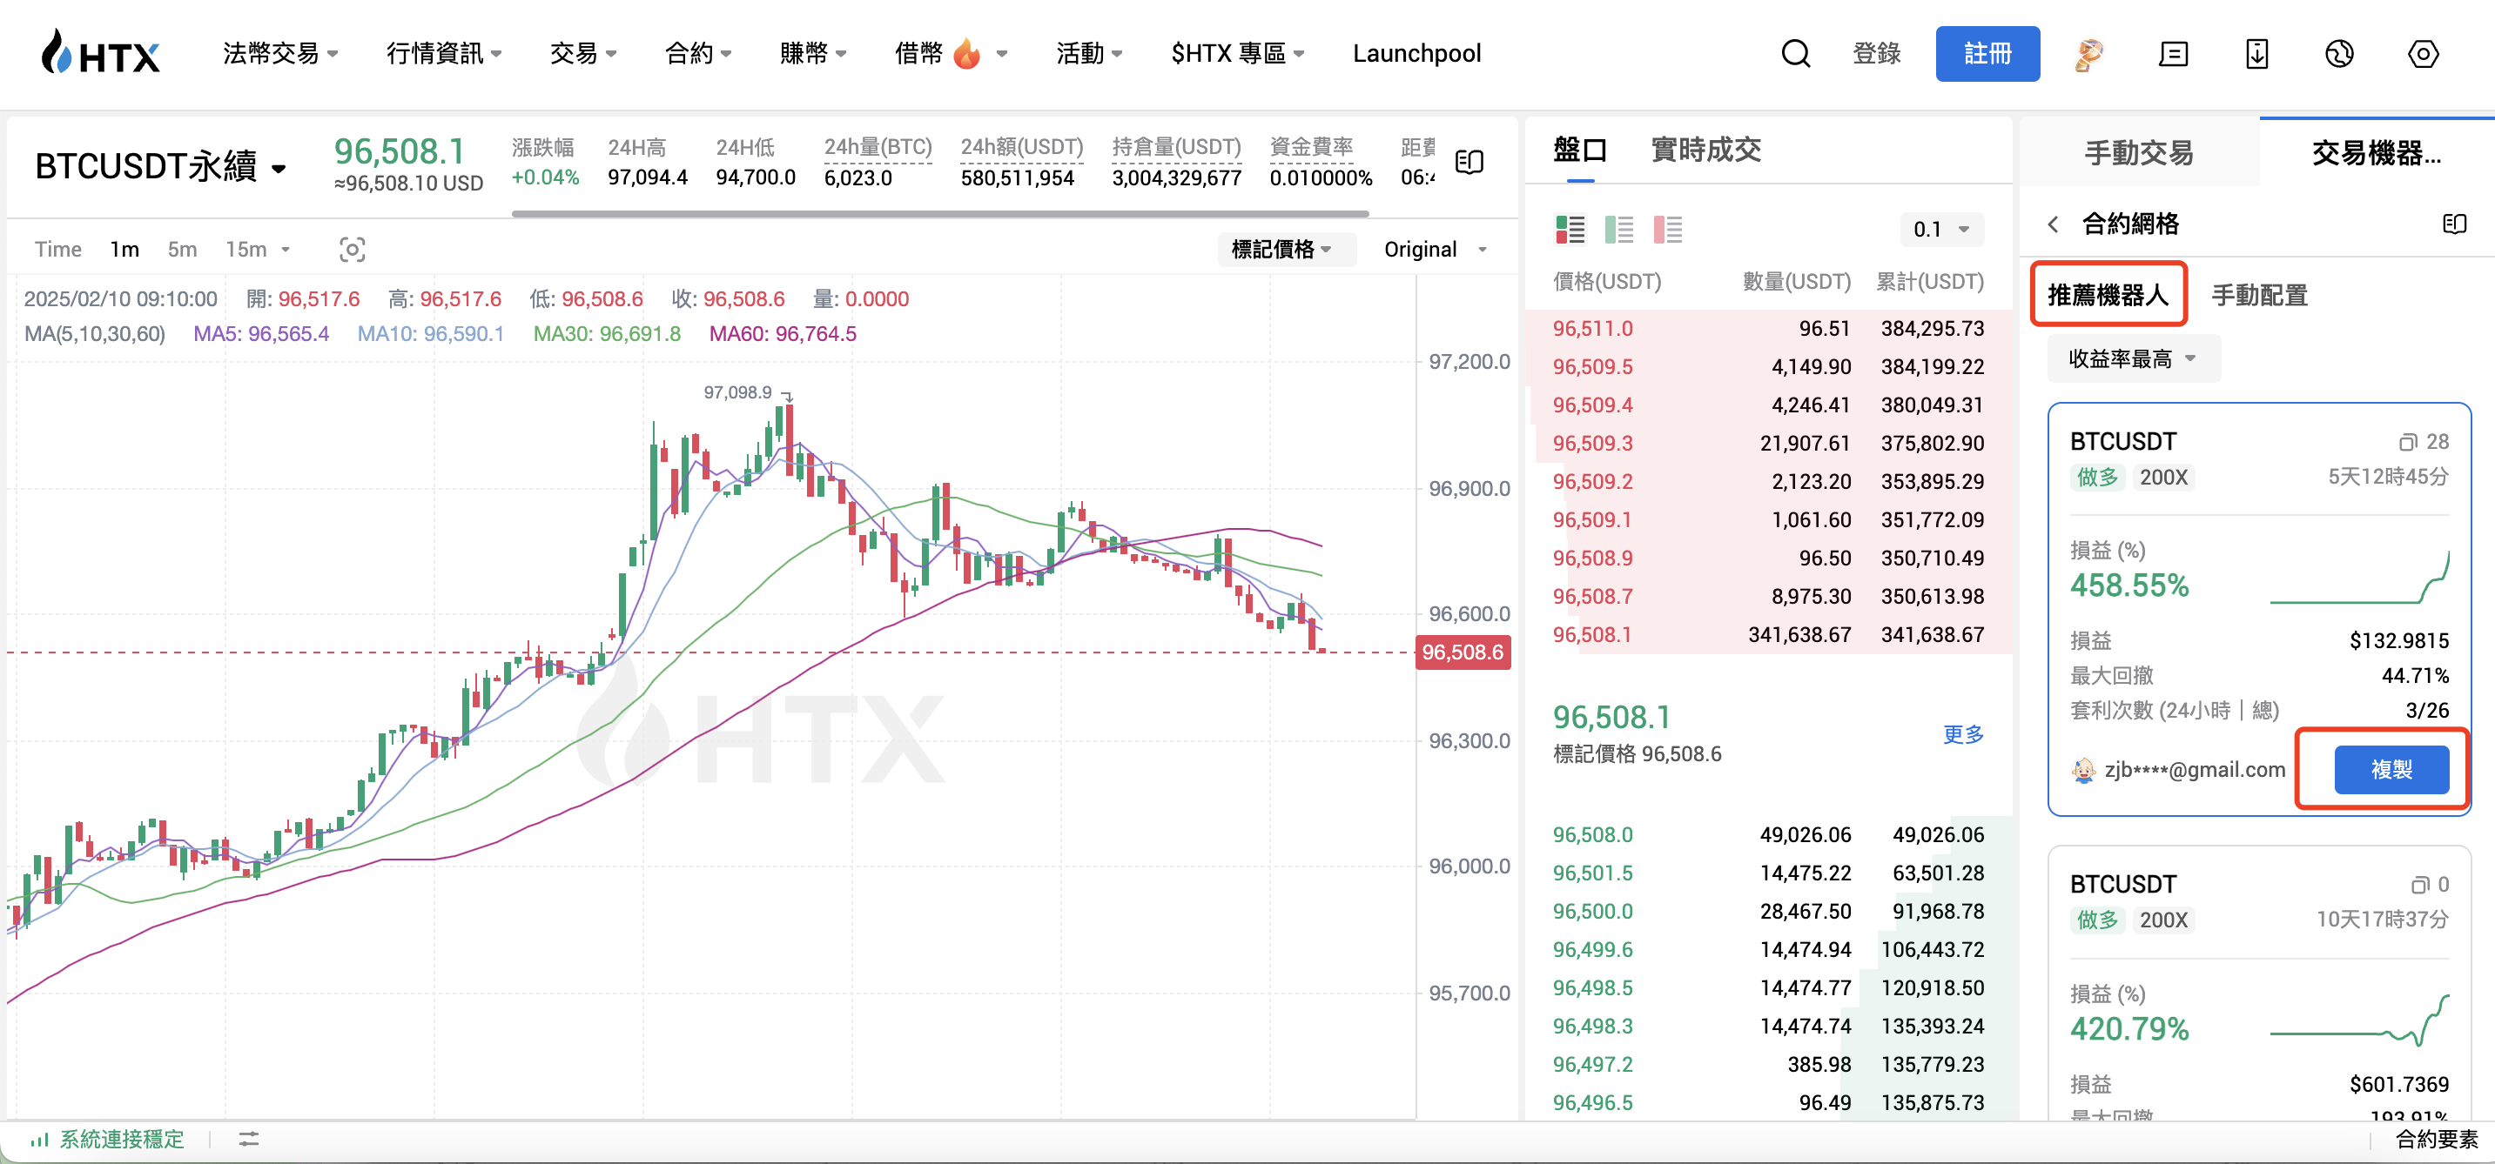Click the 更多 link in order book

(x=1963, y=735)
